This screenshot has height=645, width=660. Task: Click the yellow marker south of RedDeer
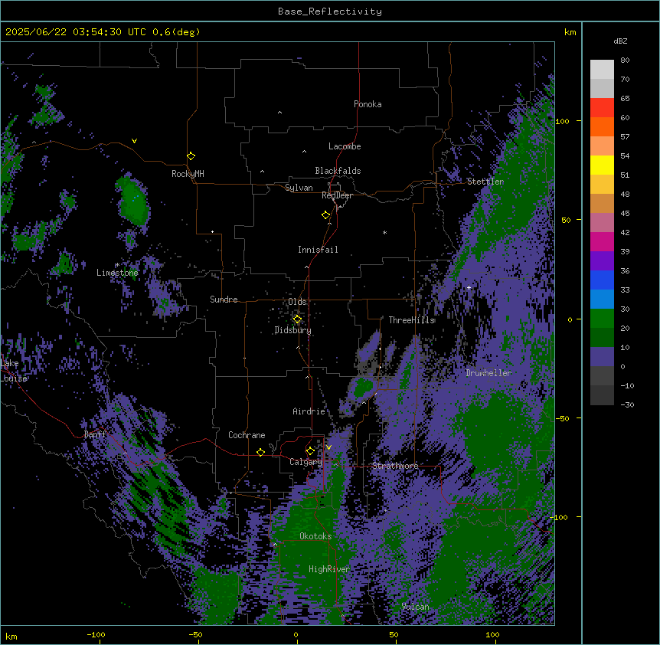[x=326, y=215]
